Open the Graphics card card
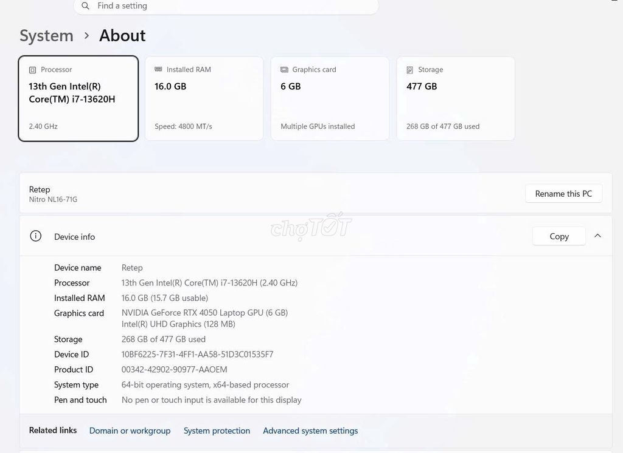Image resolution: width=623 pixels, height=453 pixels. pos(330,98)
